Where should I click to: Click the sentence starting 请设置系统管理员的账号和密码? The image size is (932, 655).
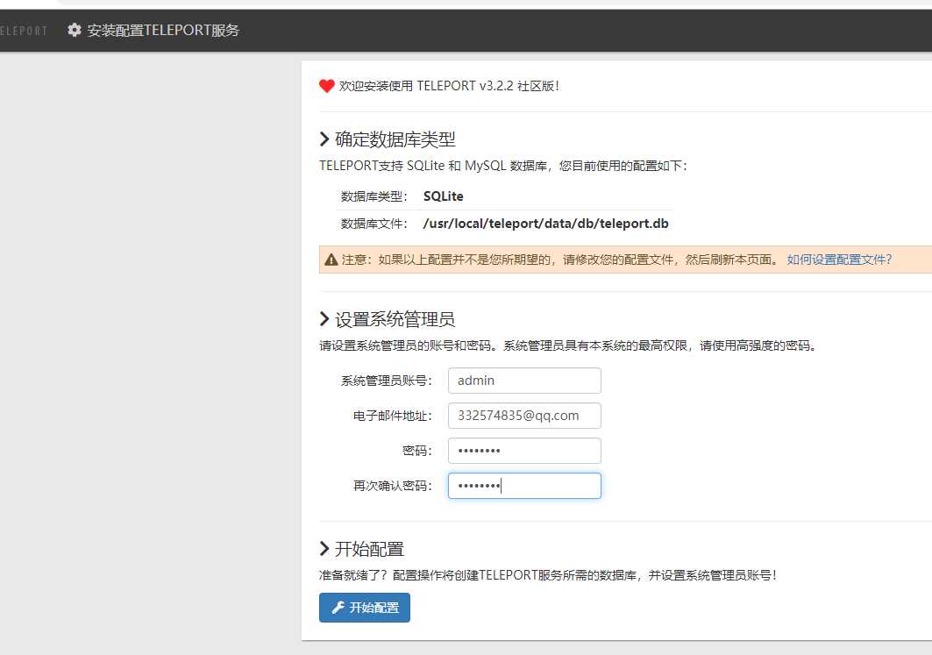[567, 346]
